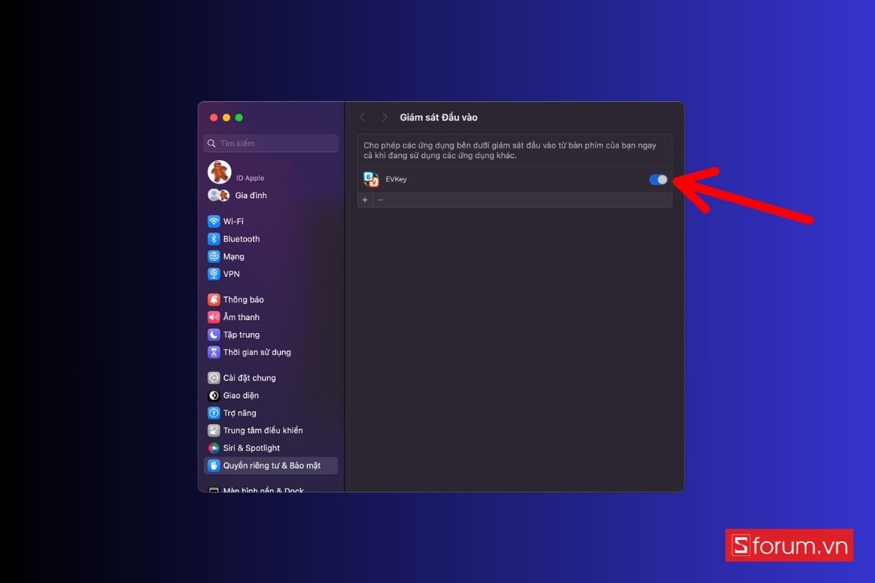The width and height of the screenshot is (875, 583).
Task: Click the Bluetooth sidebar icon
Action: 214,239
